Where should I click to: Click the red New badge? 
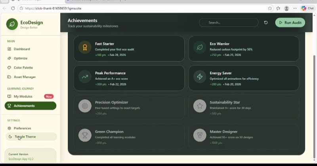click(49, 96)
